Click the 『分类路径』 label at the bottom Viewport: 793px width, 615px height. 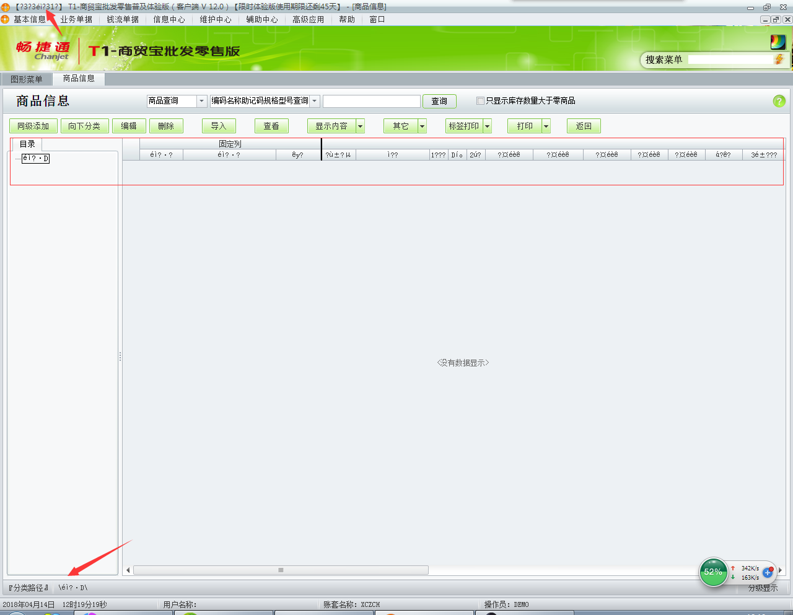pyautogui.click(x=28, y=588)
